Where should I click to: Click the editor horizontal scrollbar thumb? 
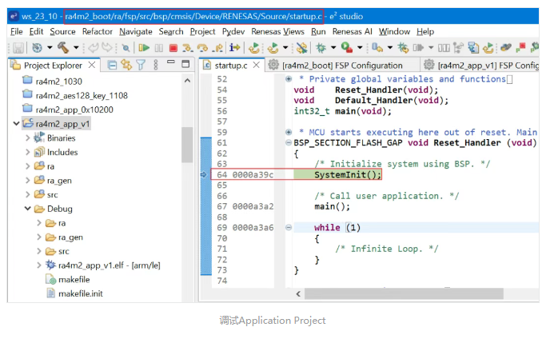tap(404, 293)
